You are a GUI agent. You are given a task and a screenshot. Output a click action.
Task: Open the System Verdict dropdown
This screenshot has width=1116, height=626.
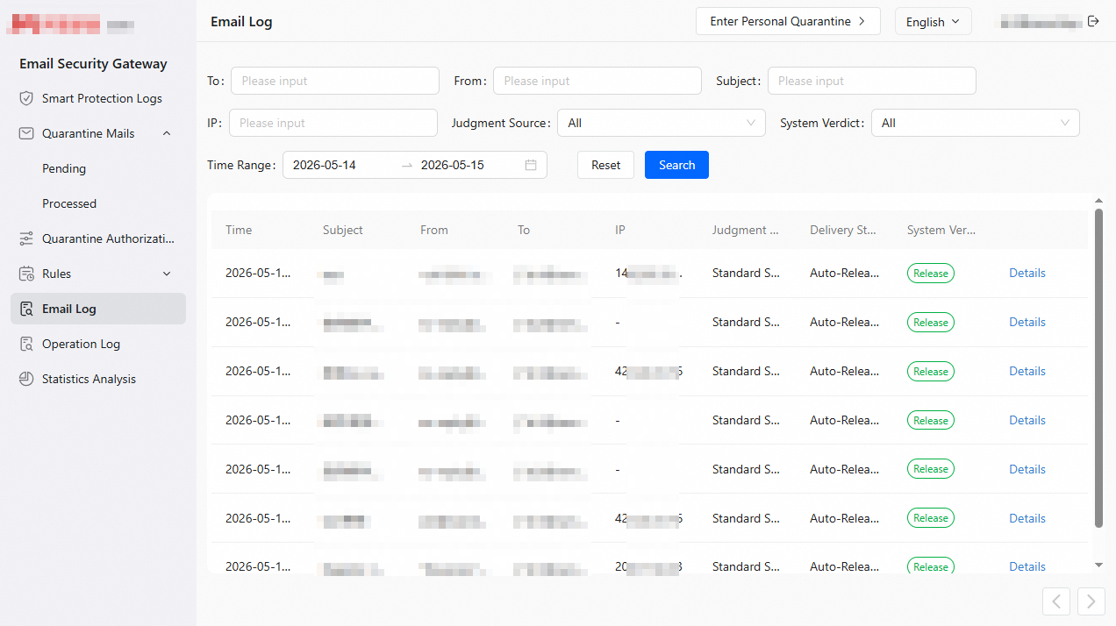pos(976,123)
